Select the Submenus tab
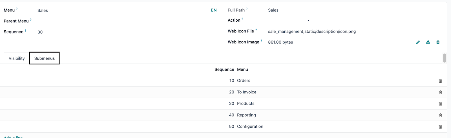The image size is (451, 138). pos(45,58)
